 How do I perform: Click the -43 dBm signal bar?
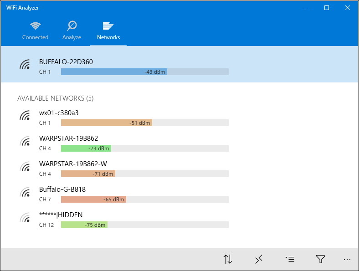[145, 72]
